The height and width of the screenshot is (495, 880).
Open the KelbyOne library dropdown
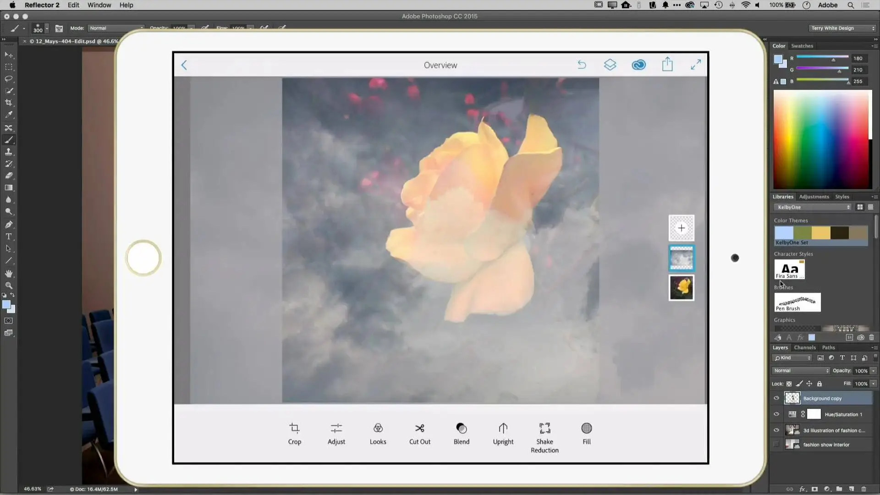tap(812, 207)
